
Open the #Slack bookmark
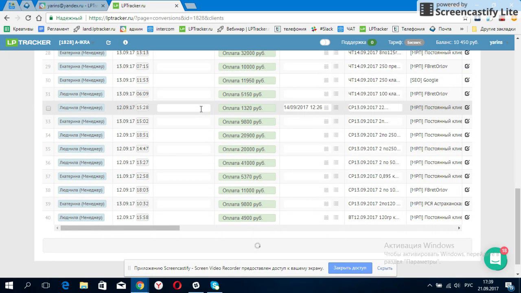click(x=322, y=29)
